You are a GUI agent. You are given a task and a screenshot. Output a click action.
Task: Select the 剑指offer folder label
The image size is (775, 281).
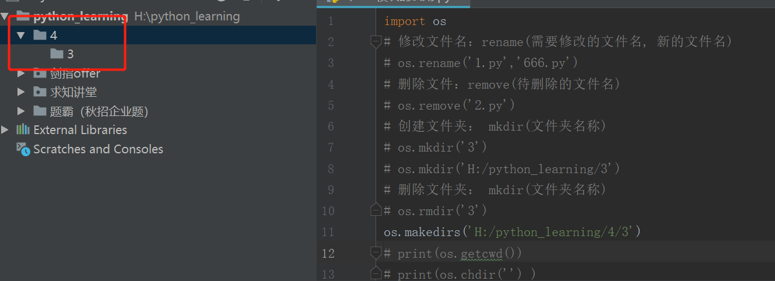(75, 73)
